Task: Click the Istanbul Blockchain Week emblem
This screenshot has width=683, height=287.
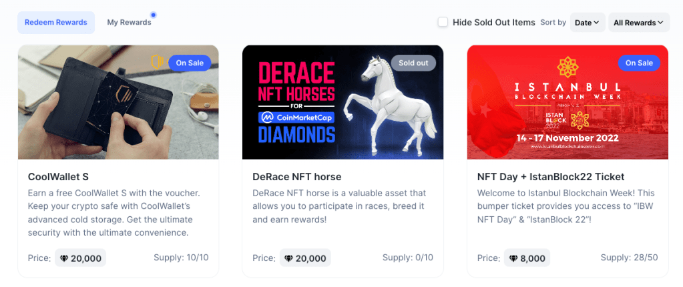Action: (568, 67)
